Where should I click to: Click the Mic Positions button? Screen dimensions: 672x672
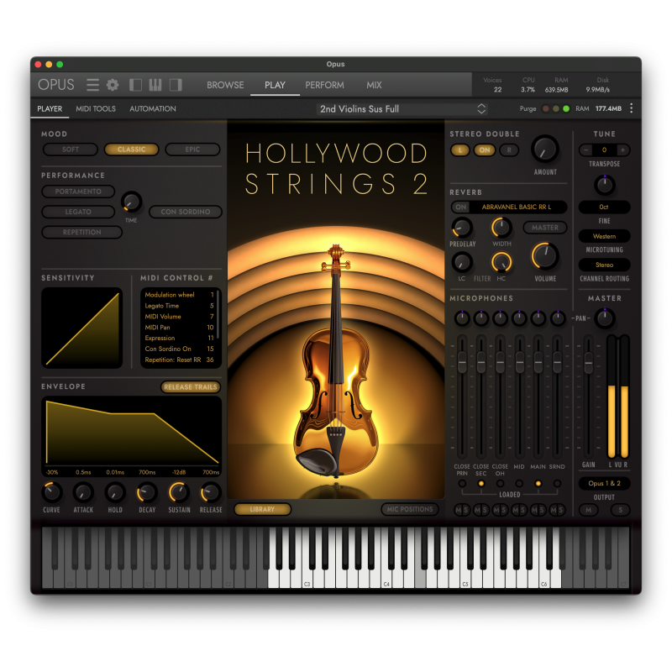pyautogui.click(x=410, y=509)
